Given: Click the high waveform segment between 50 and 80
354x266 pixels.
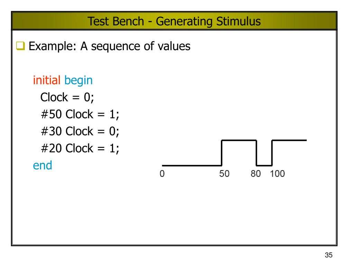Looking at the screenshot, I should point(239,140).
